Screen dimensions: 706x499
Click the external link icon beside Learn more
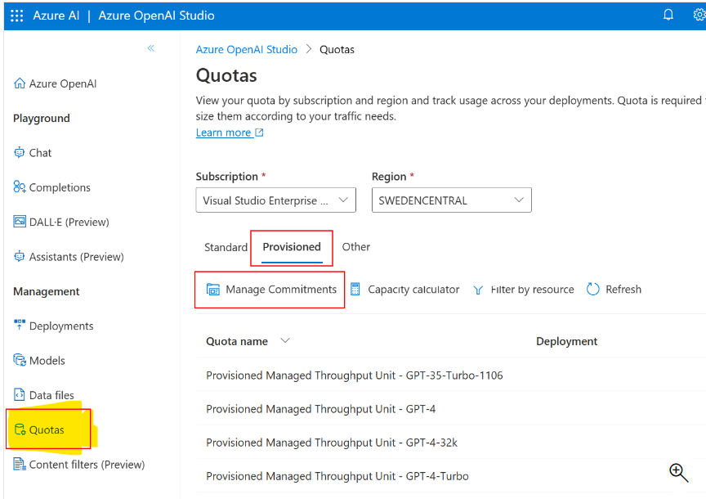coord(259,133)
